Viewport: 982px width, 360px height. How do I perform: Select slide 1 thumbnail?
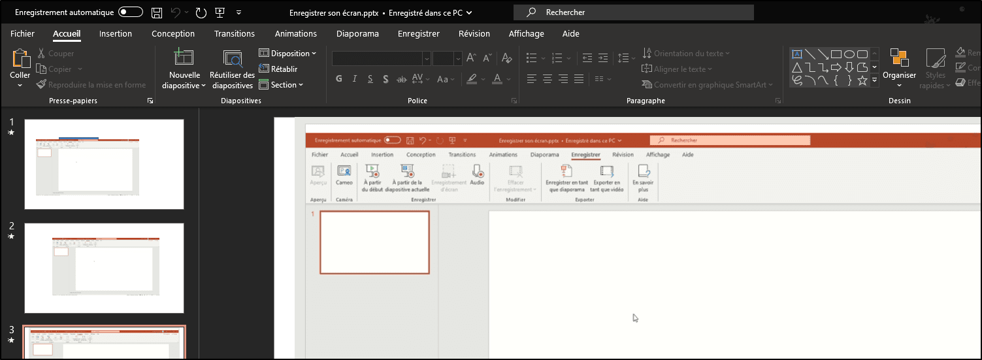105,164
